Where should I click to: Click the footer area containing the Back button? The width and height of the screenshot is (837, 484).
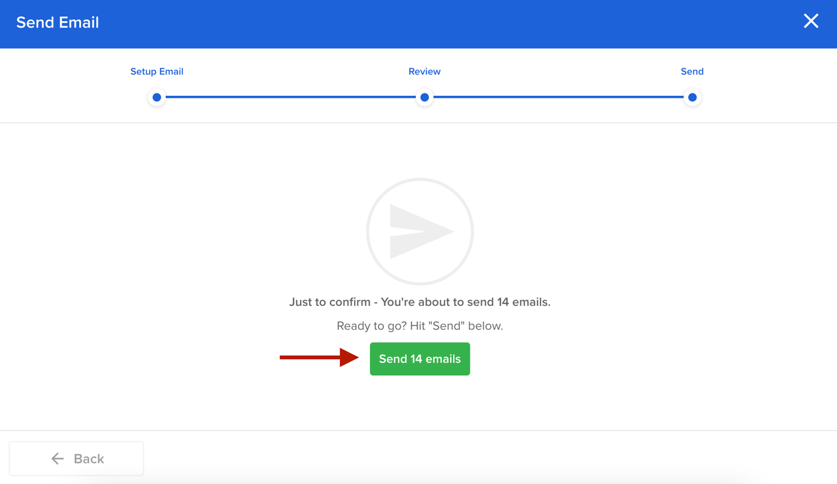pyautogui.click(x=420, y=458)
